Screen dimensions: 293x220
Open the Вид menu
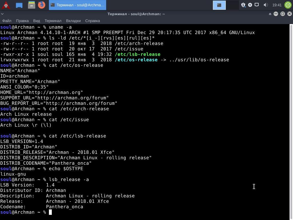click(36, 21)
